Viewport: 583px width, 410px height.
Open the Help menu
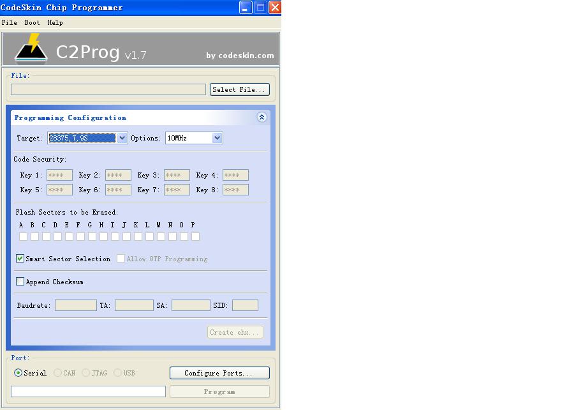[55, 22]
